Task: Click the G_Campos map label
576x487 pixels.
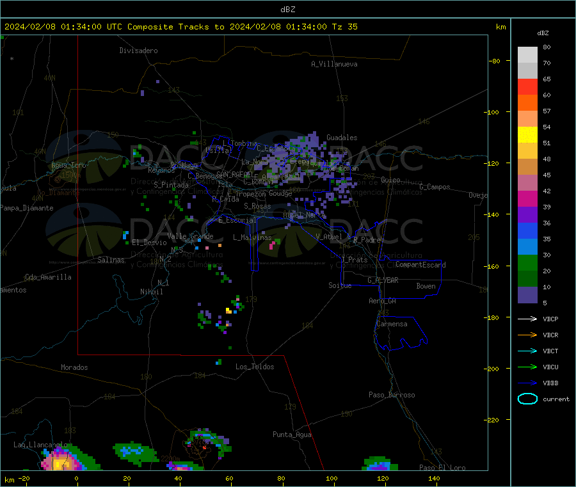Action: pos(435,187)
